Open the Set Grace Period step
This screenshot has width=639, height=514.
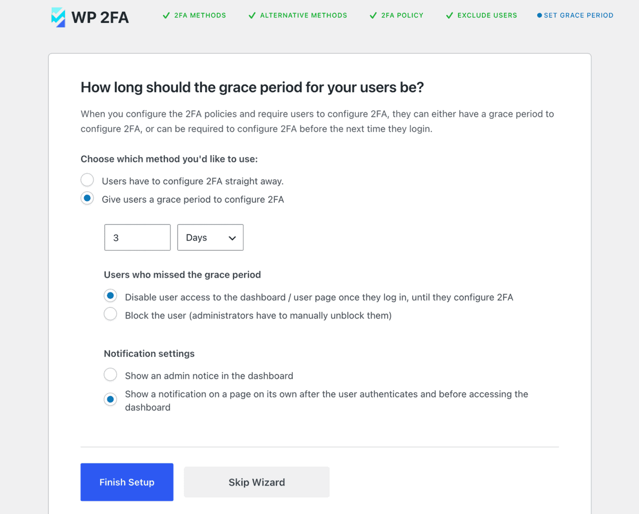(x=578, y=15)
